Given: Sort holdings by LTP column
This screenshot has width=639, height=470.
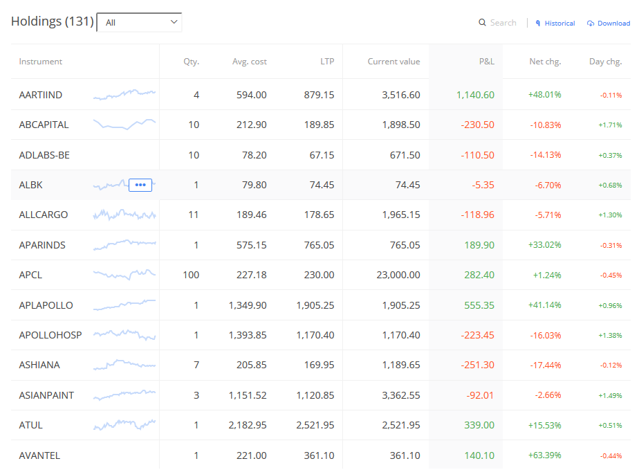Looking at the screenshot, I should (327, 62).
